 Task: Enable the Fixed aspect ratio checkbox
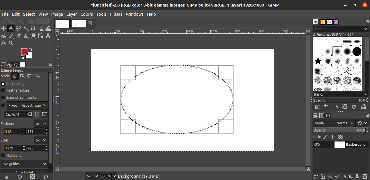[x=3, y=106]
